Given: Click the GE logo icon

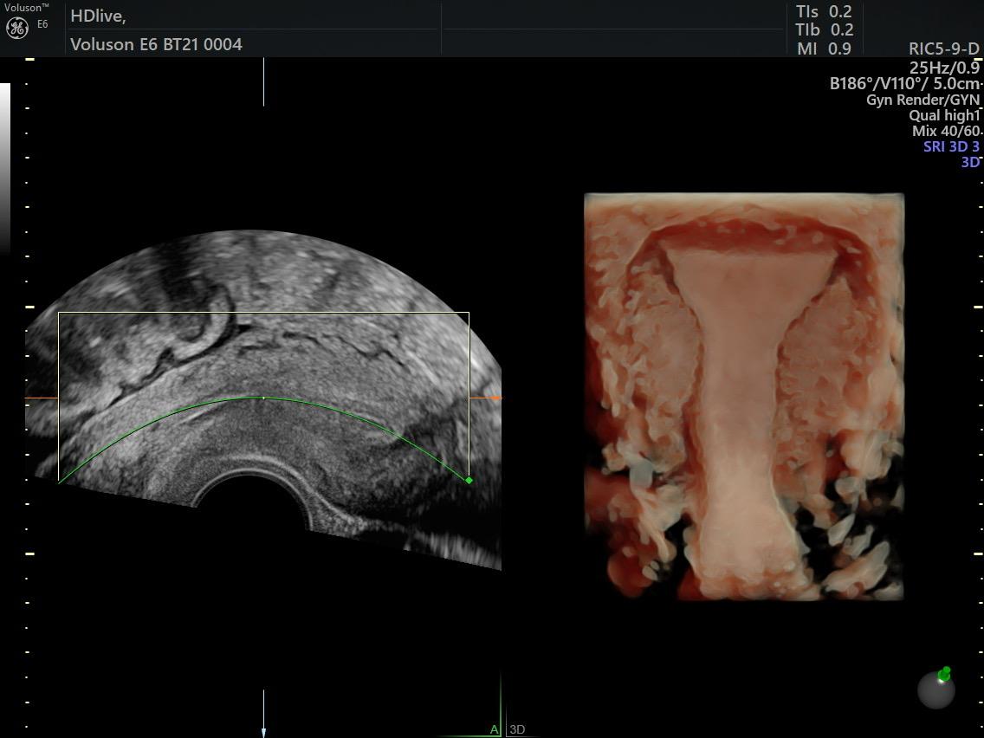Looking at the screenshot, I should click(17, 28).
